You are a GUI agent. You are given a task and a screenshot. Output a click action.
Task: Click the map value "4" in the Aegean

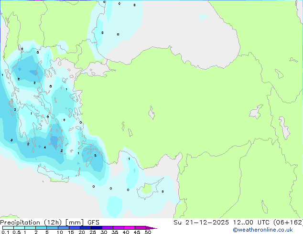click(45, 148)
